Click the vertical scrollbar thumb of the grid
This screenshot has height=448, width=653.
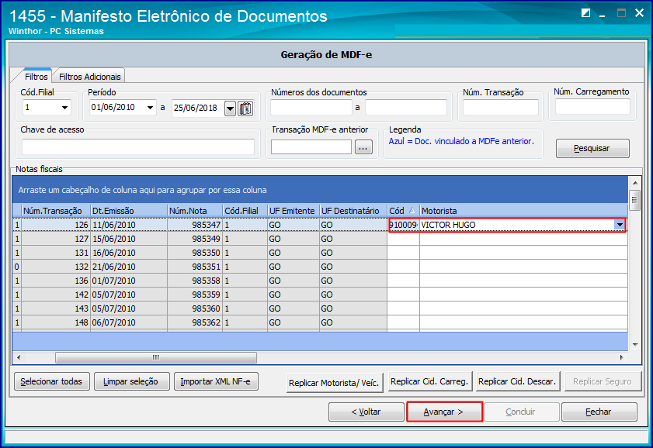pos(634,200)
